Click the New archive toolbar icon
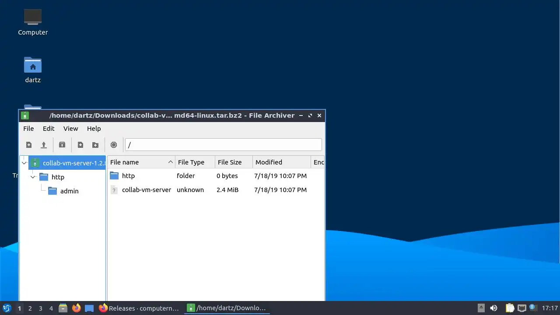560x315 pixels. 29,145
